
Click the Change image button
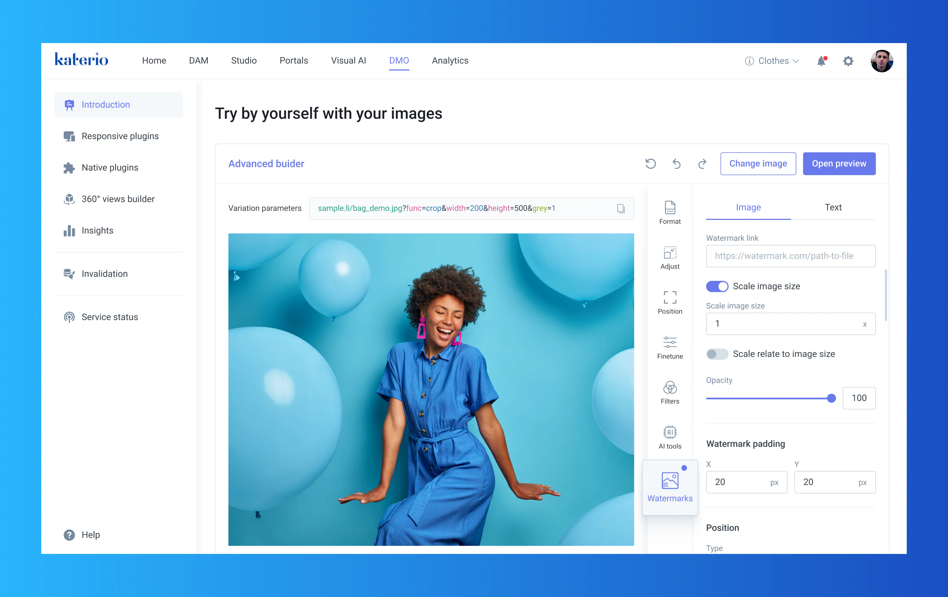[x=758, y=163]
